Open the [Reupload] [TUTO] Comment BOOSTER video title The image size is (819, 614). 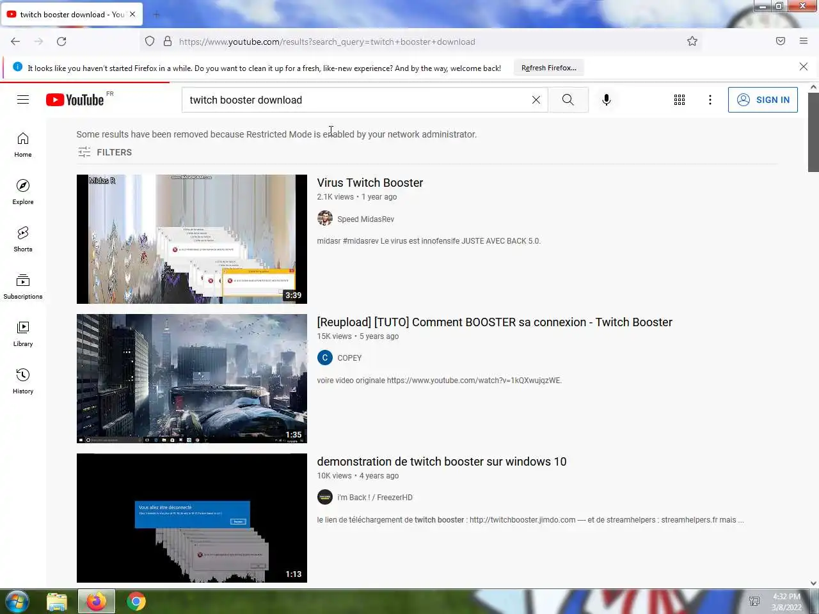click(x=495, y=322)
